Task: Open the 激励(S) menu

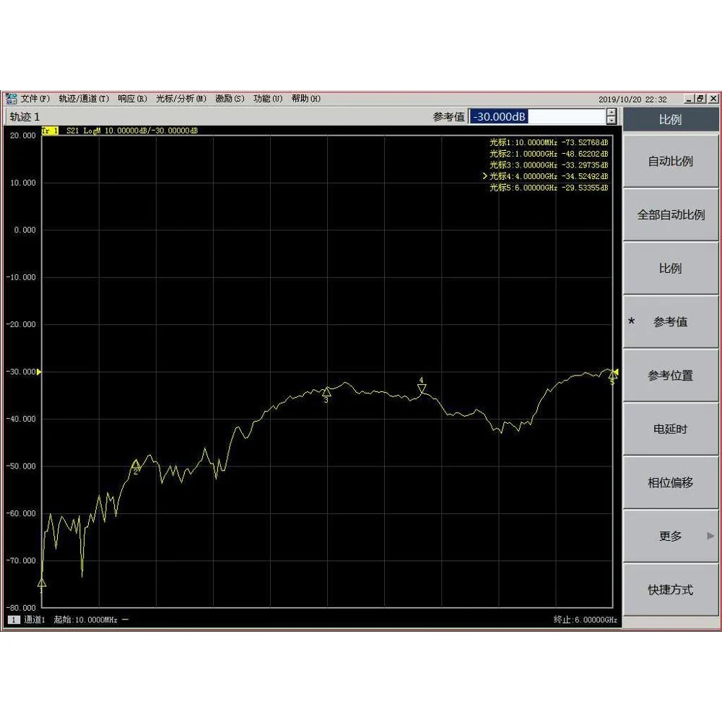Action: [230, 98]
